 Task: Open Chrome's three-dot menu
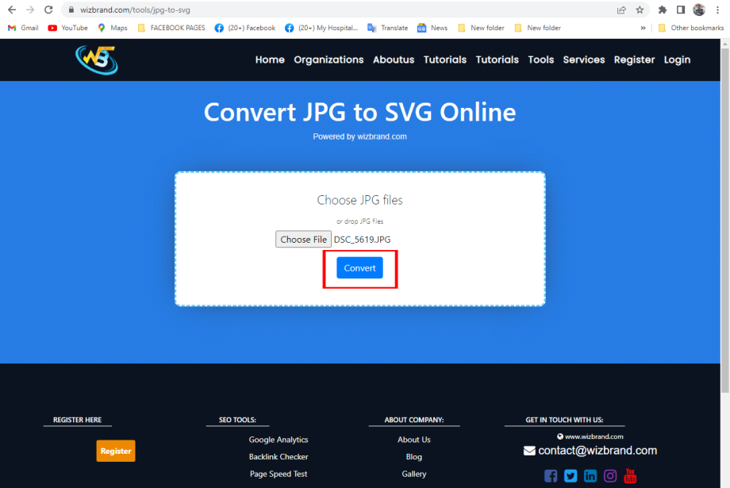[717, 10]
